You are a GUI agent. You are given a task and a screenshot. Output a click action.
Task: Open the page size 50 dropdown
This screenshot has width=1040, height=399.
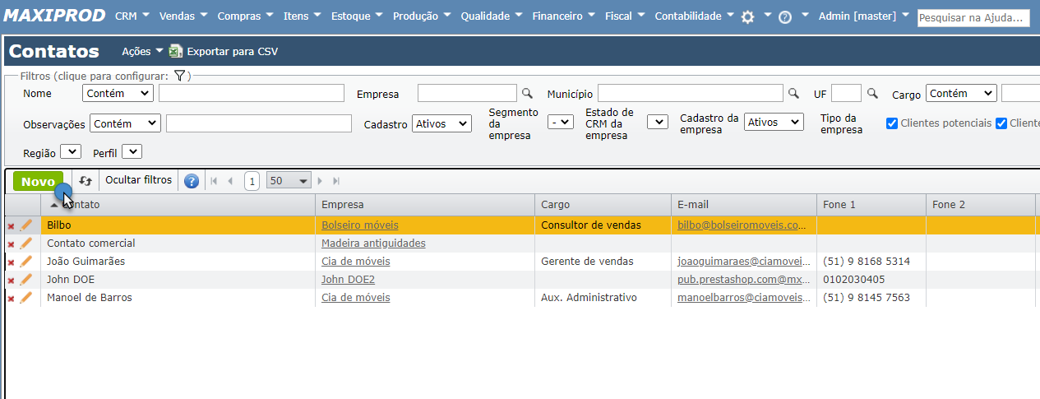pyautogui.click(x=289, y=181)
